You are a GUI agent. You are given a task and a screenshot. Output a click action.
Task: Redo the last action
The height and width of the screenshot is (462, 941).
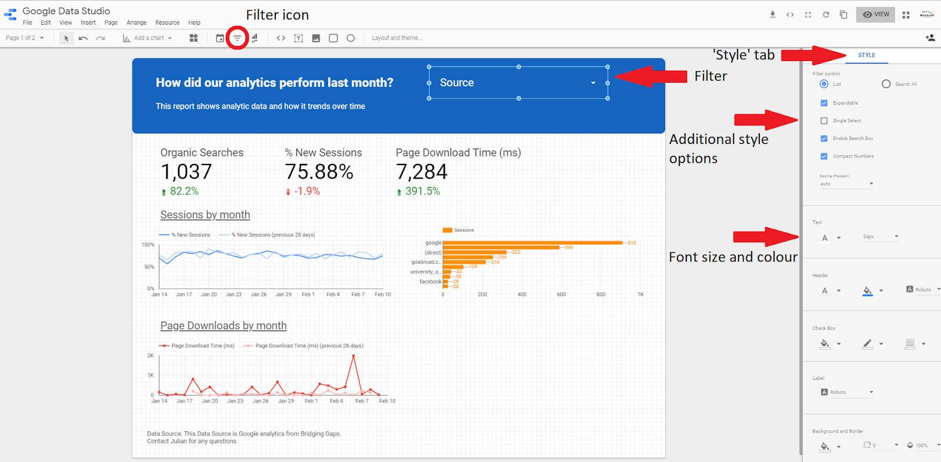(x=101, y=38)
